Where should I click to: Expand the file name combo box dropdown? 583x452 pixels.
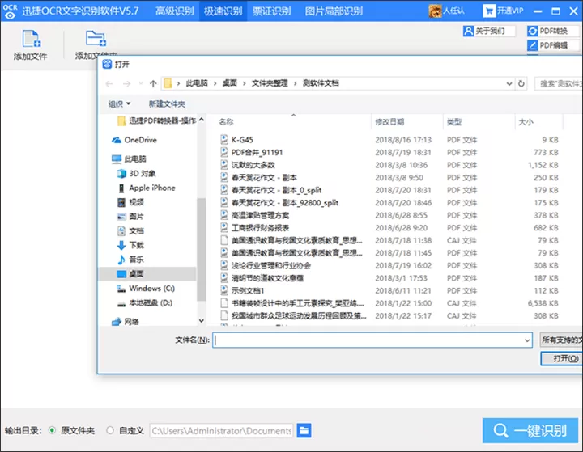[x=527, y=340]
